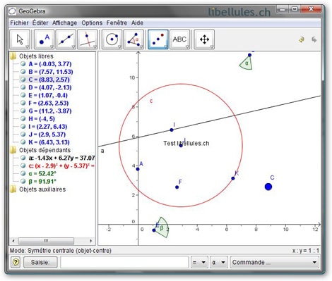332x281 pixels.
Task: Click point I on line a
Action: (x=172, y=130)
